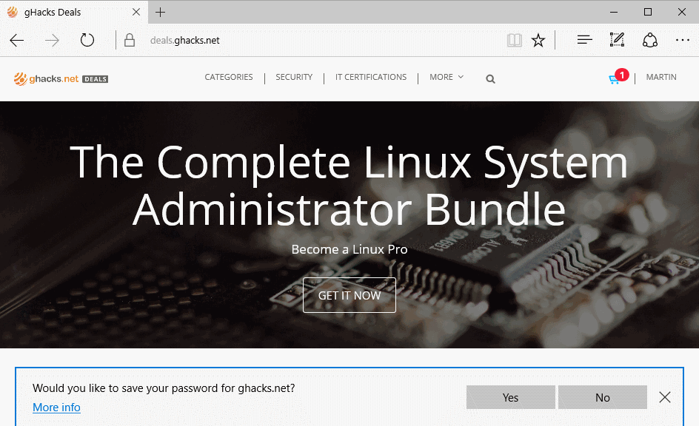
Task: Maximize the Edge browser window
Action: pos(648,12)
